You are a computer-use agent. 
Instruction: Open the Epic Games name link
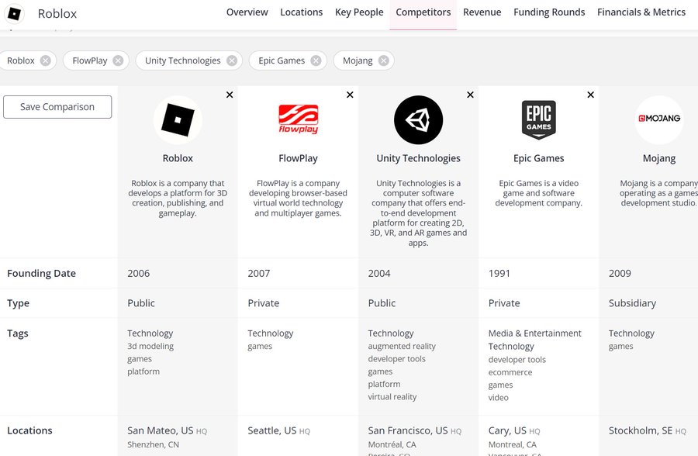tap(539, 158)
